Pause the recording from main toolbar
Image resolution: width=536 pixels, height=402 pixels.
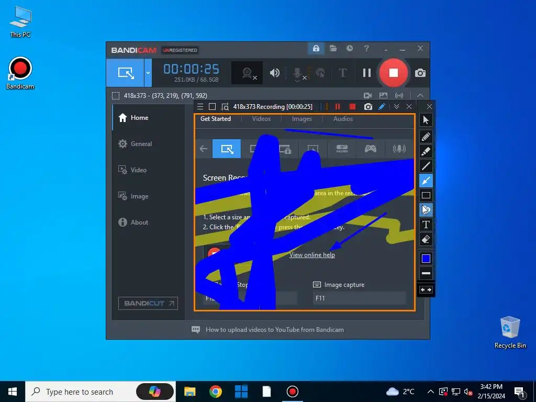pyautogui.click(x=367, y=73)
